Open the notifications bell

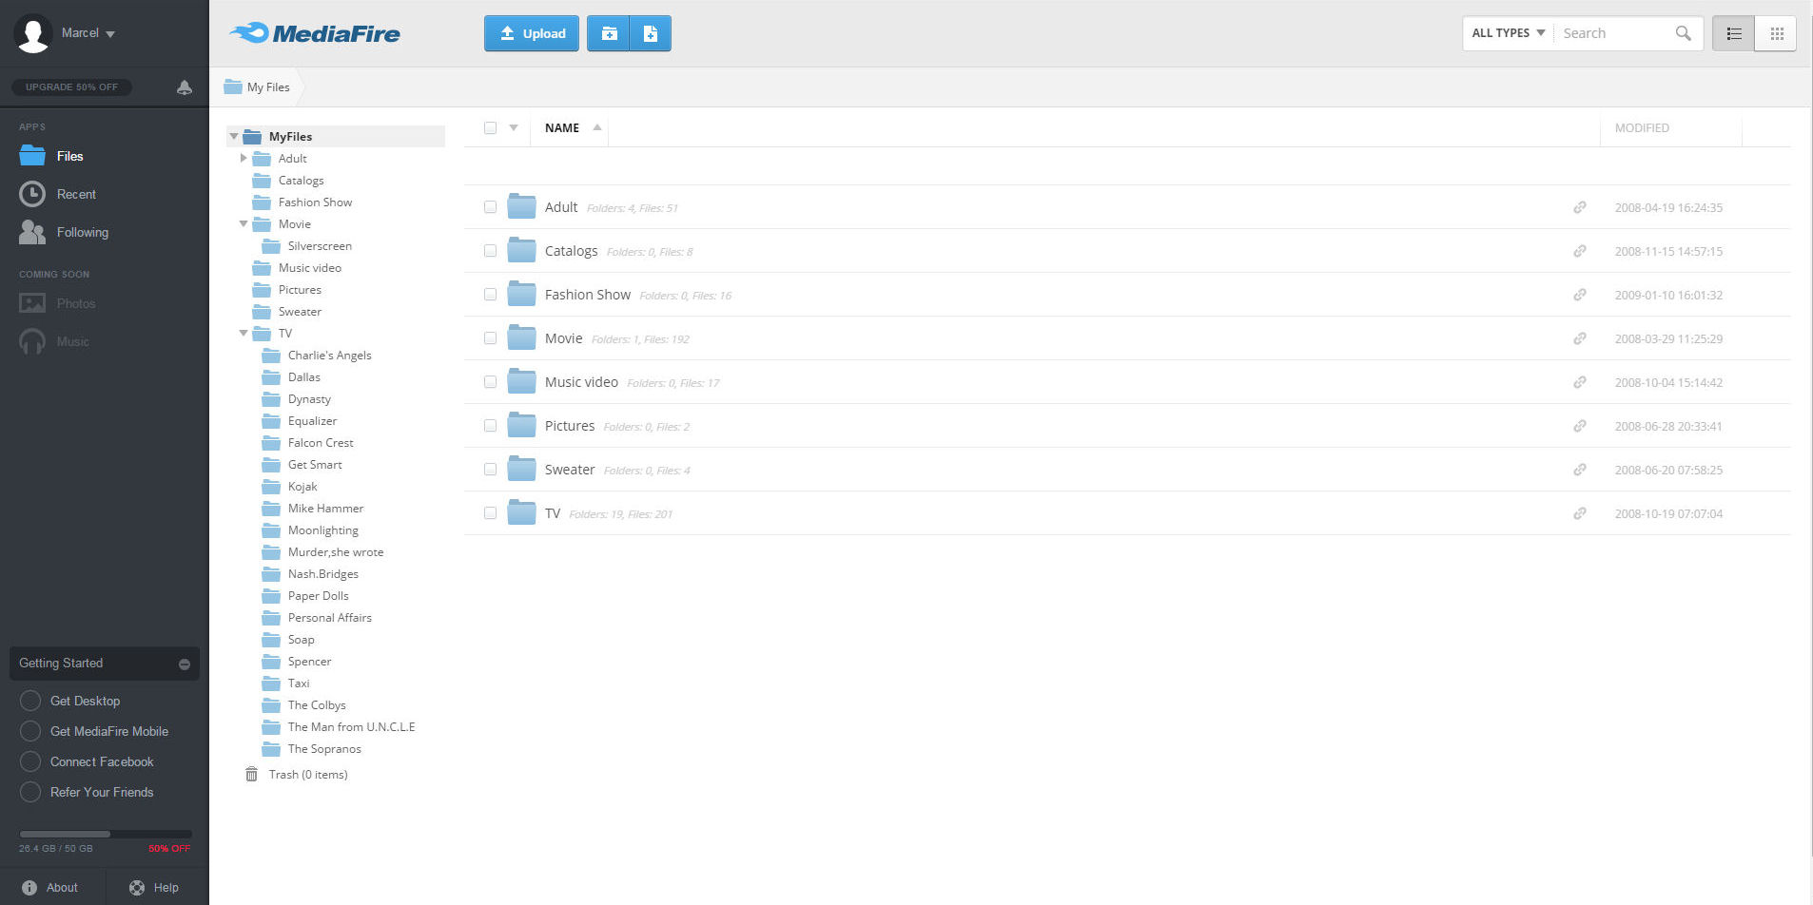tap(185, 87)
